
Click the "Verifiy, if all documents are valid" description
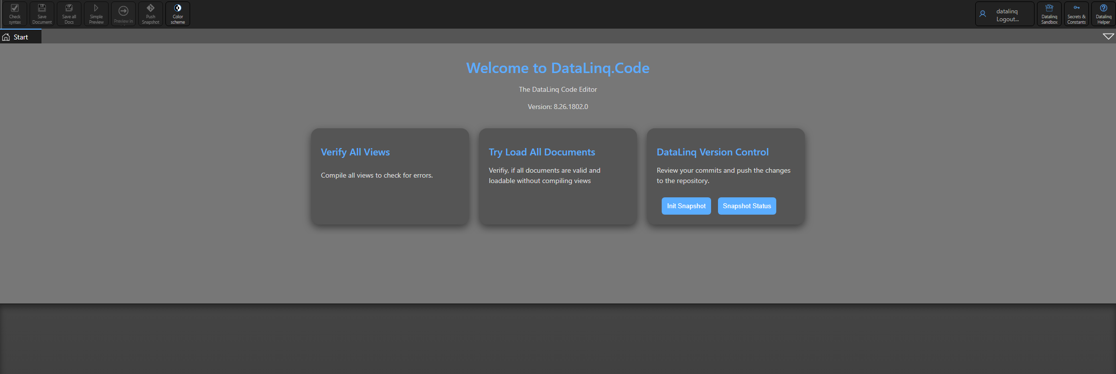[x=545, y=176]
